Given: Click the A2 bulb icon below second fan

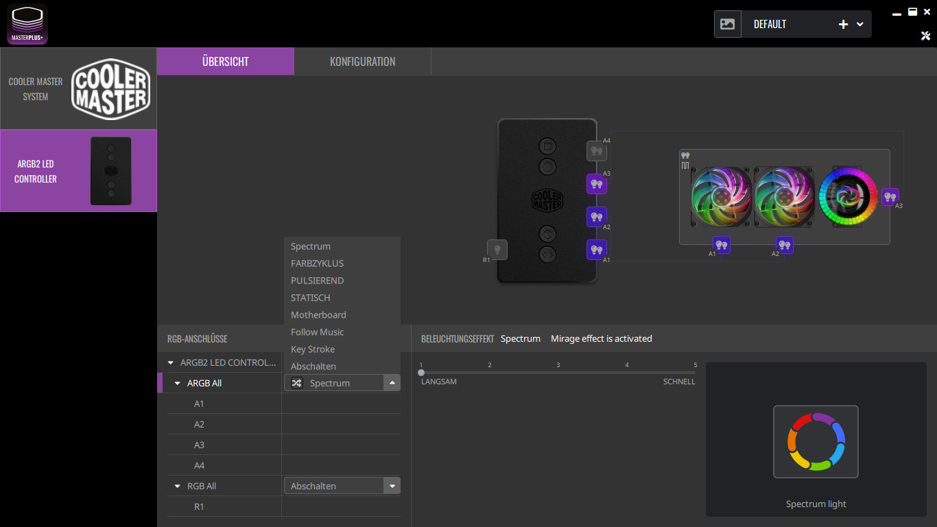Looking at the screenshot, I should pos(785,244).
